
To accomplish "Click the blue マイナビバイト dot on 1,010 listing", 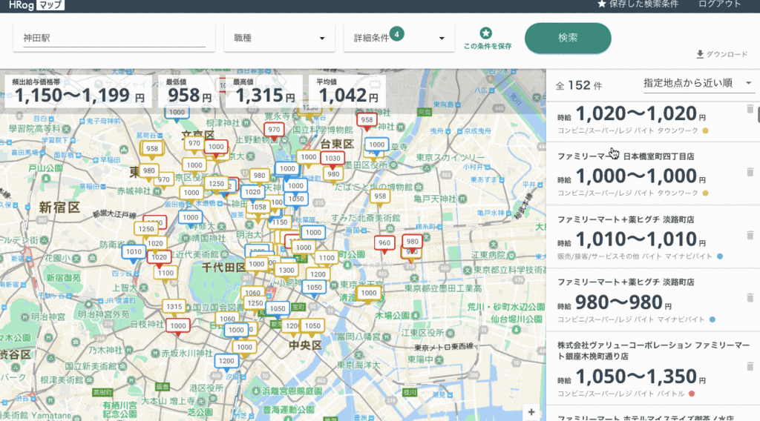I will tap(720, 256).
